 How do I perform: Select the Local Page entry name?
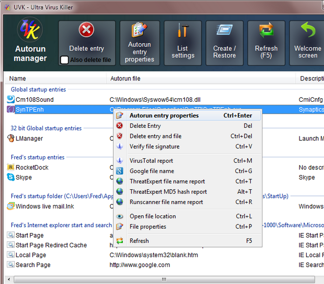31,255
